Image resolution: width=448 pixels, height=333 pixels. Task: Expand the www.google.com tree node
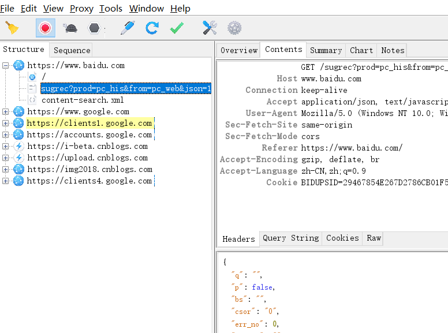pos(5,111)
